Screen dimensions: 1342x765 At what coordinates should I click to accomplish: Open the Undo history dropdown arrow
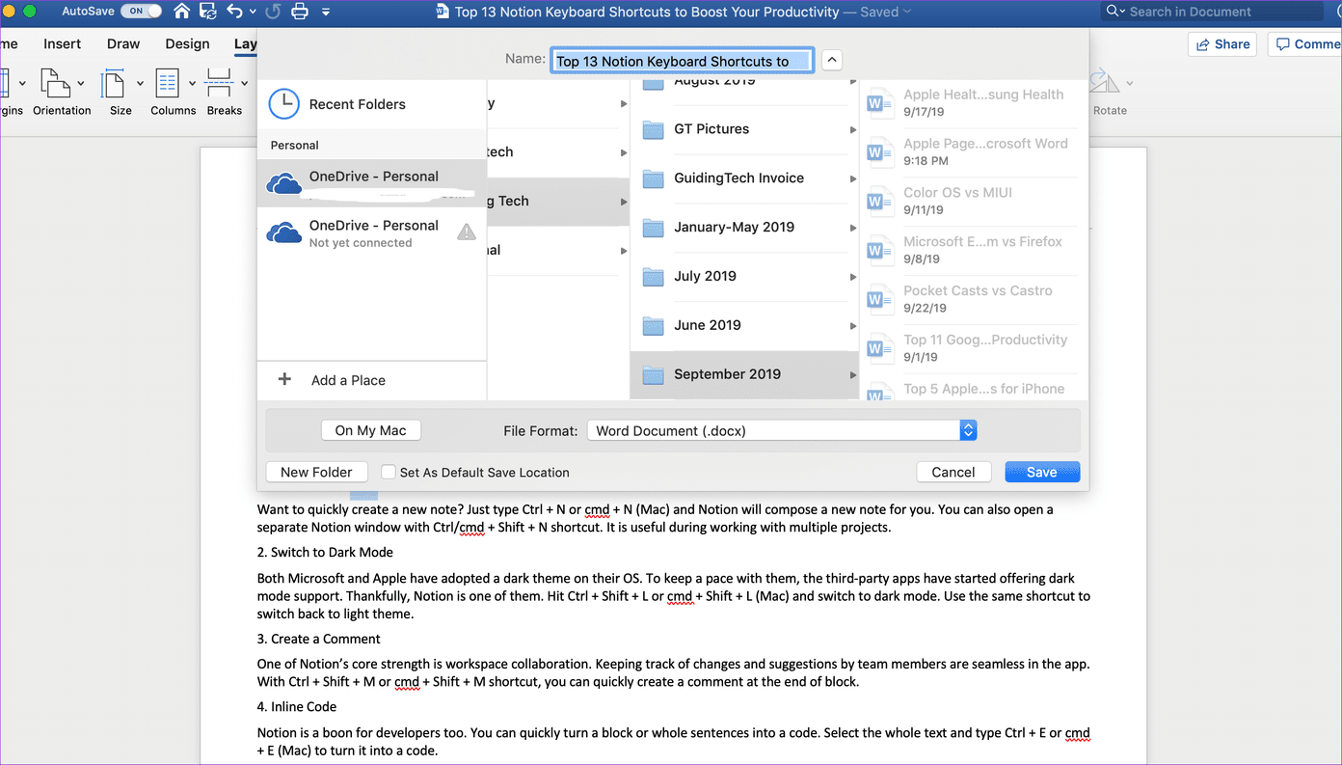253,12
